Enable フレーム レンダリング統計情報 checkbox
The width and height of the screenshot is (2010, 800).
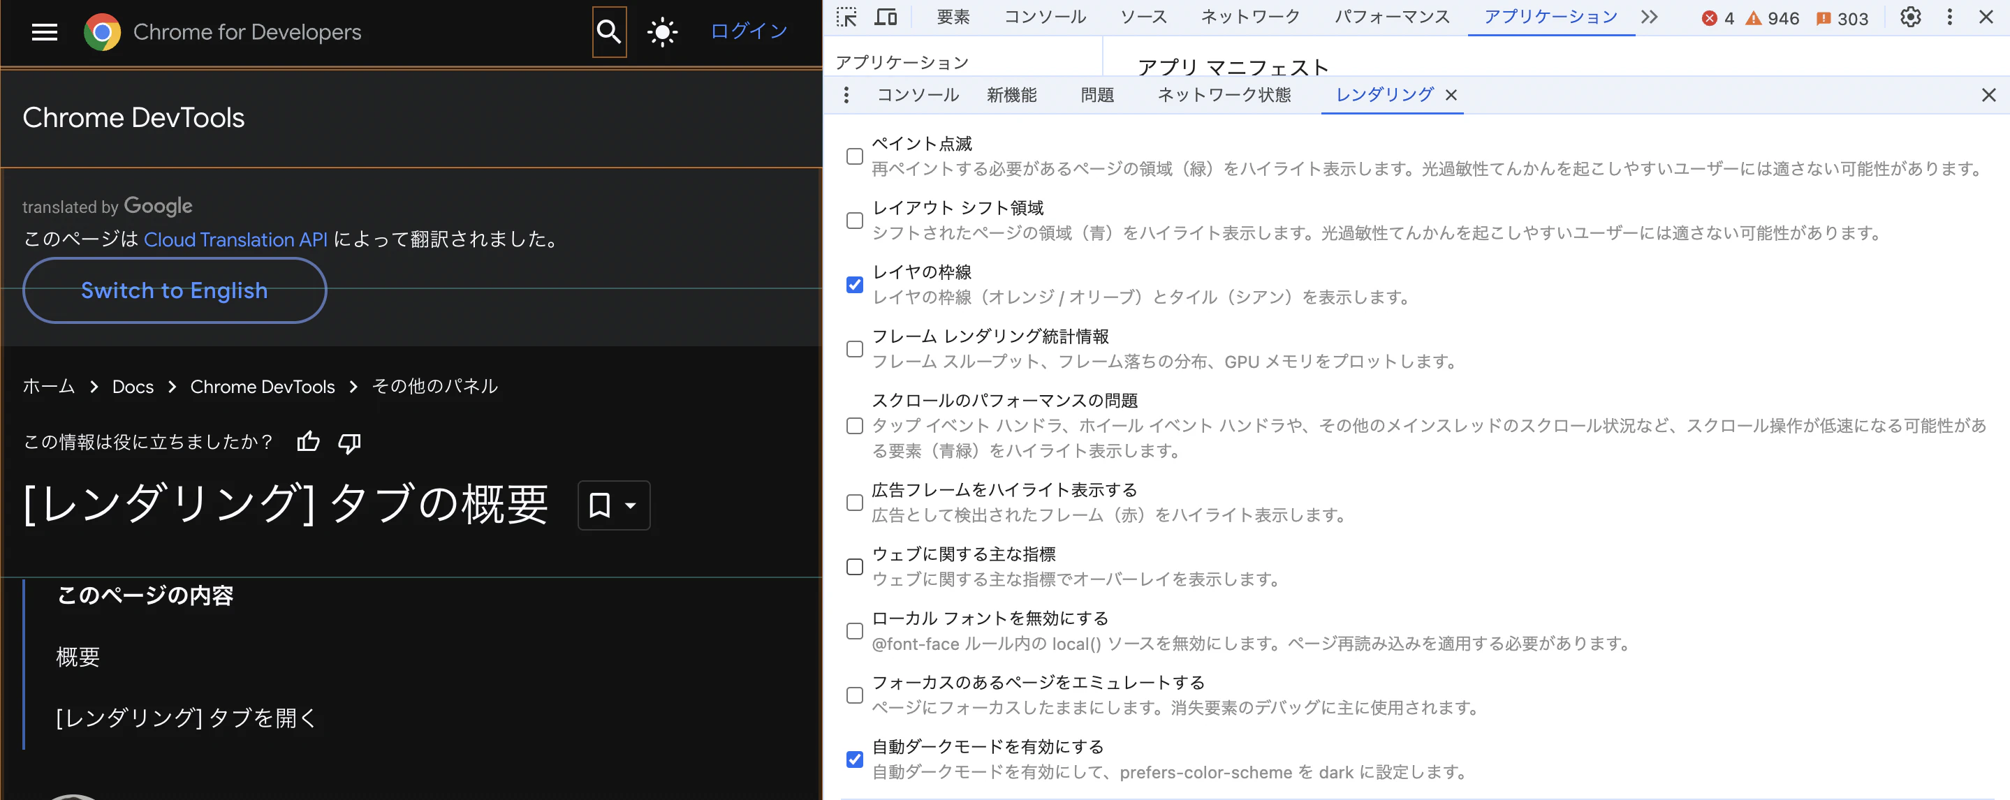coord(854,349)
